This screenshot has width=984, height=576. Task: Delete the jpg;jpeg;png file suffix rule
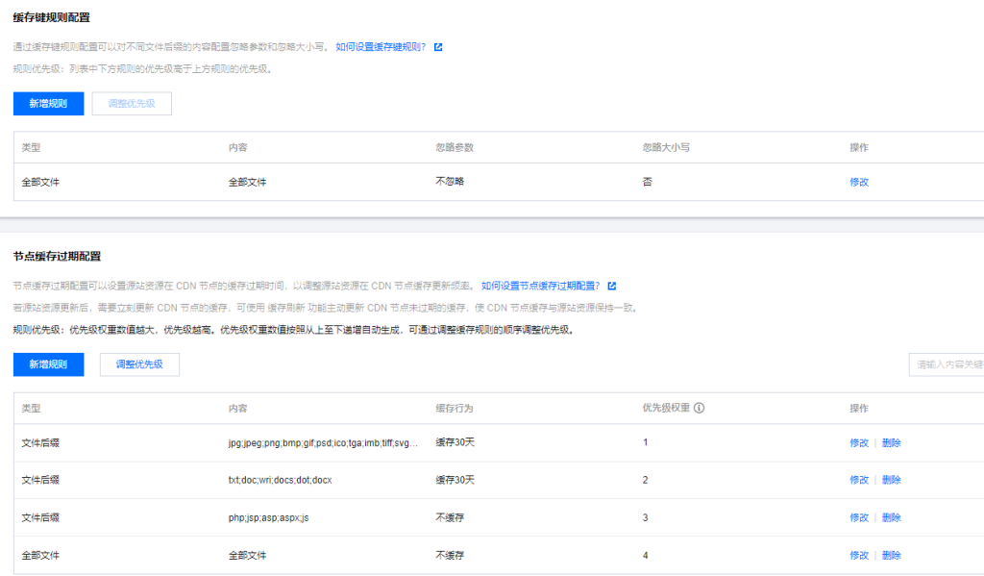click(891, 442)
